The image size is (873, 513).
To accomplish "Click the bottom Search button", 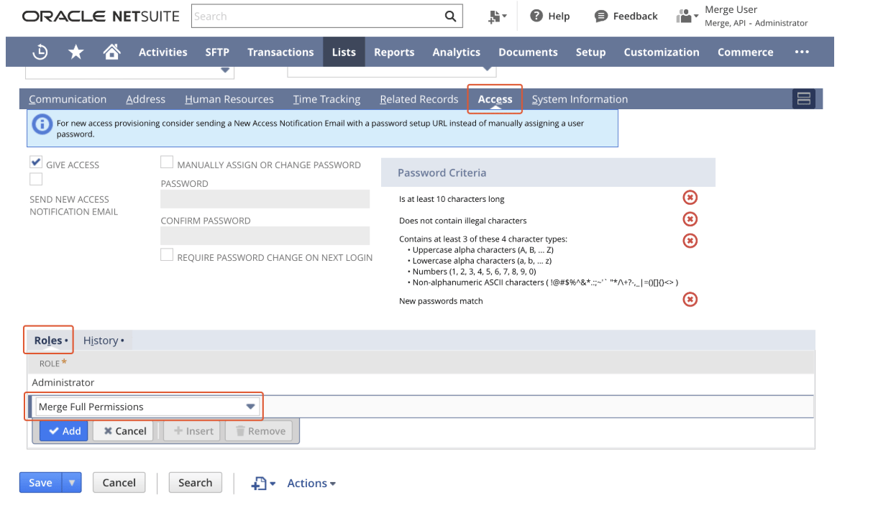I will click(196, 483).
